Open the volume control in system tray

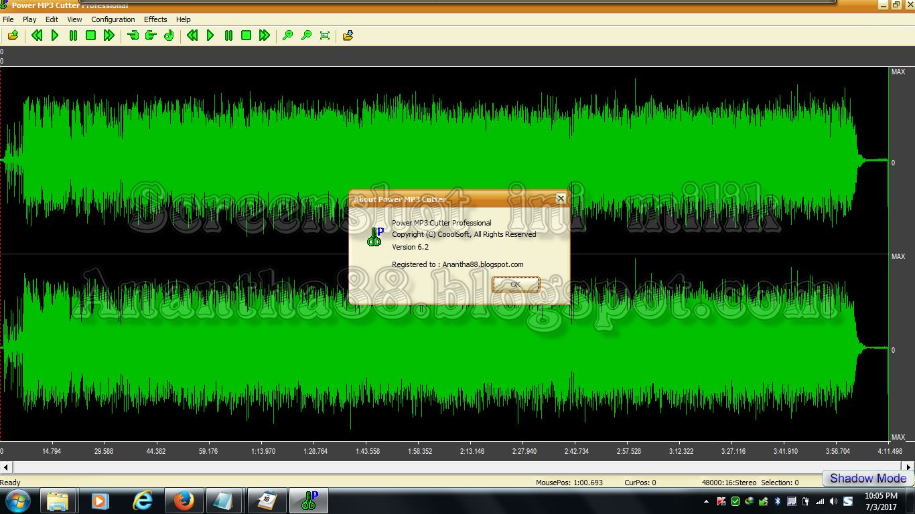point(833,501)
